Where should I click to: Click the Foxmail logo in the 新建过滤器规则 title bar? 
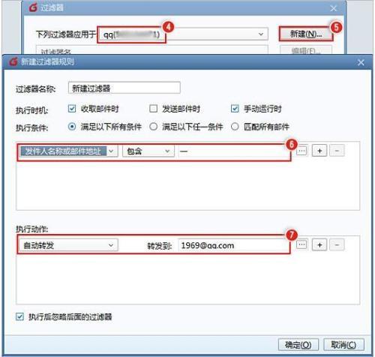(x=13, y=61)
